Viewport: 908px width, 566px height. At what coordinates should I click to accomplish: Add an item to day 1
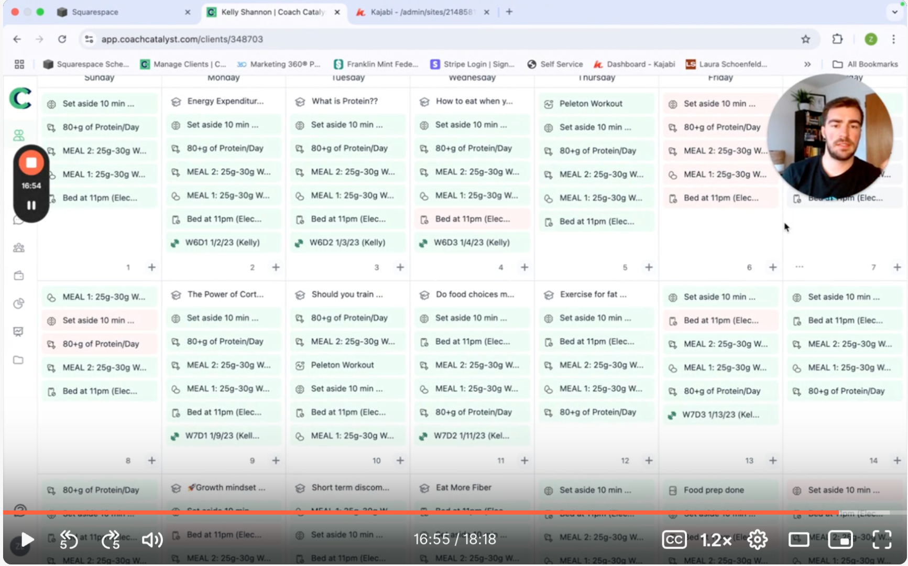[x=152, y=267]
